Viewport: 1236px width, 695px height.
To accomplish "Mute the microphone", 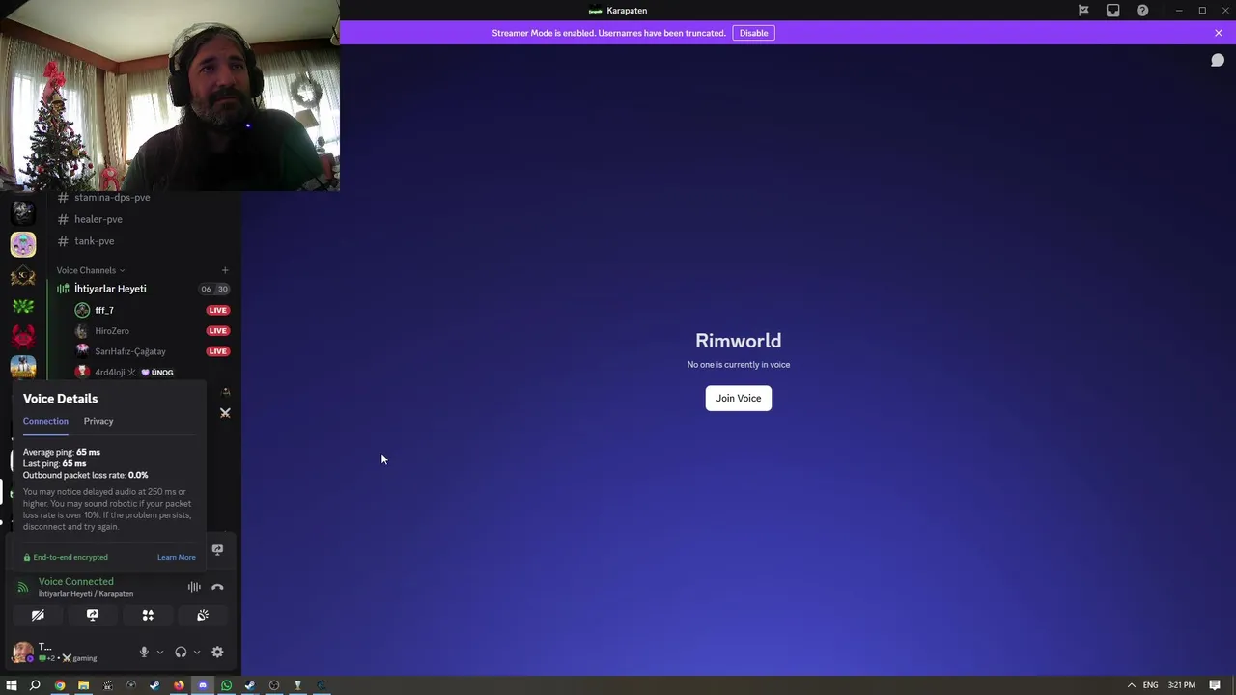I will [x=144, y=653].
